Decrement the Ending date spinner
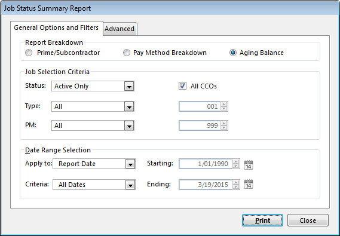The height and width of the screenshot is (236, 340). tap(235, 186)
